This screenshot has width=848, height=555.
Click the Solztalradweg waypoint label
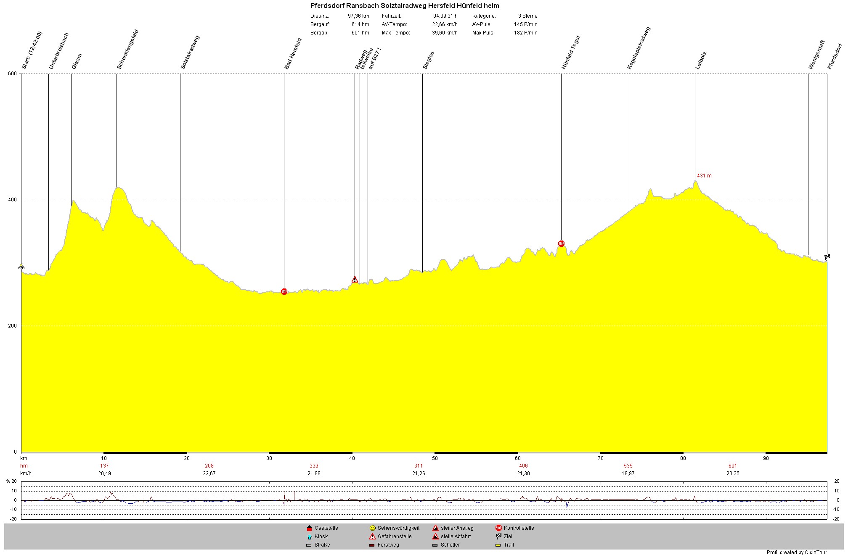[190, 52]
